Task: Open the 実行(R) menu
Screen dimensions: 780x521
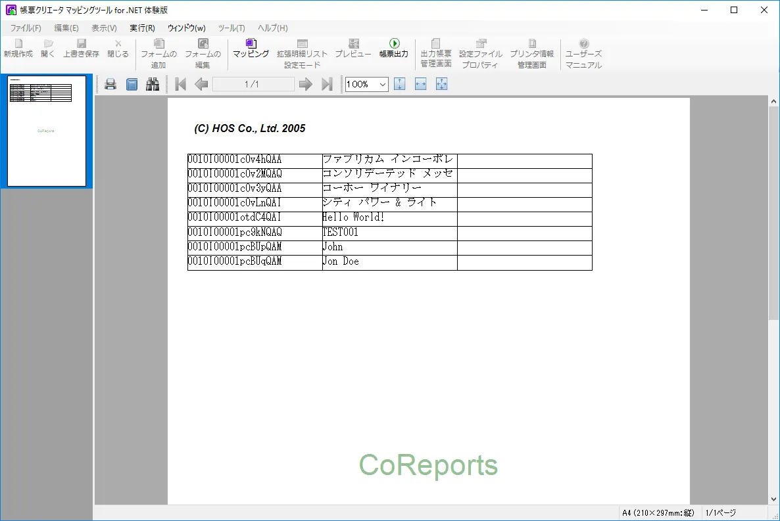Action: click(x=142, y=28)
